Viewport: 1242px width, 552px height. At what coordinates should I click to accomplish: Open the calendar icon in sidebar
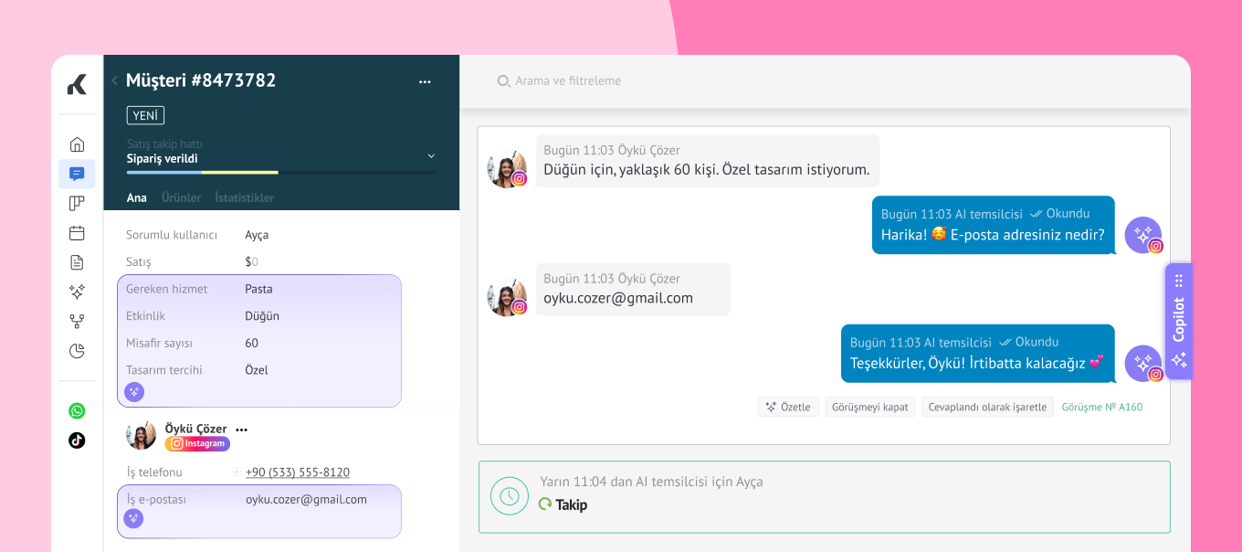pyautogui.click(x=77, y=233)
